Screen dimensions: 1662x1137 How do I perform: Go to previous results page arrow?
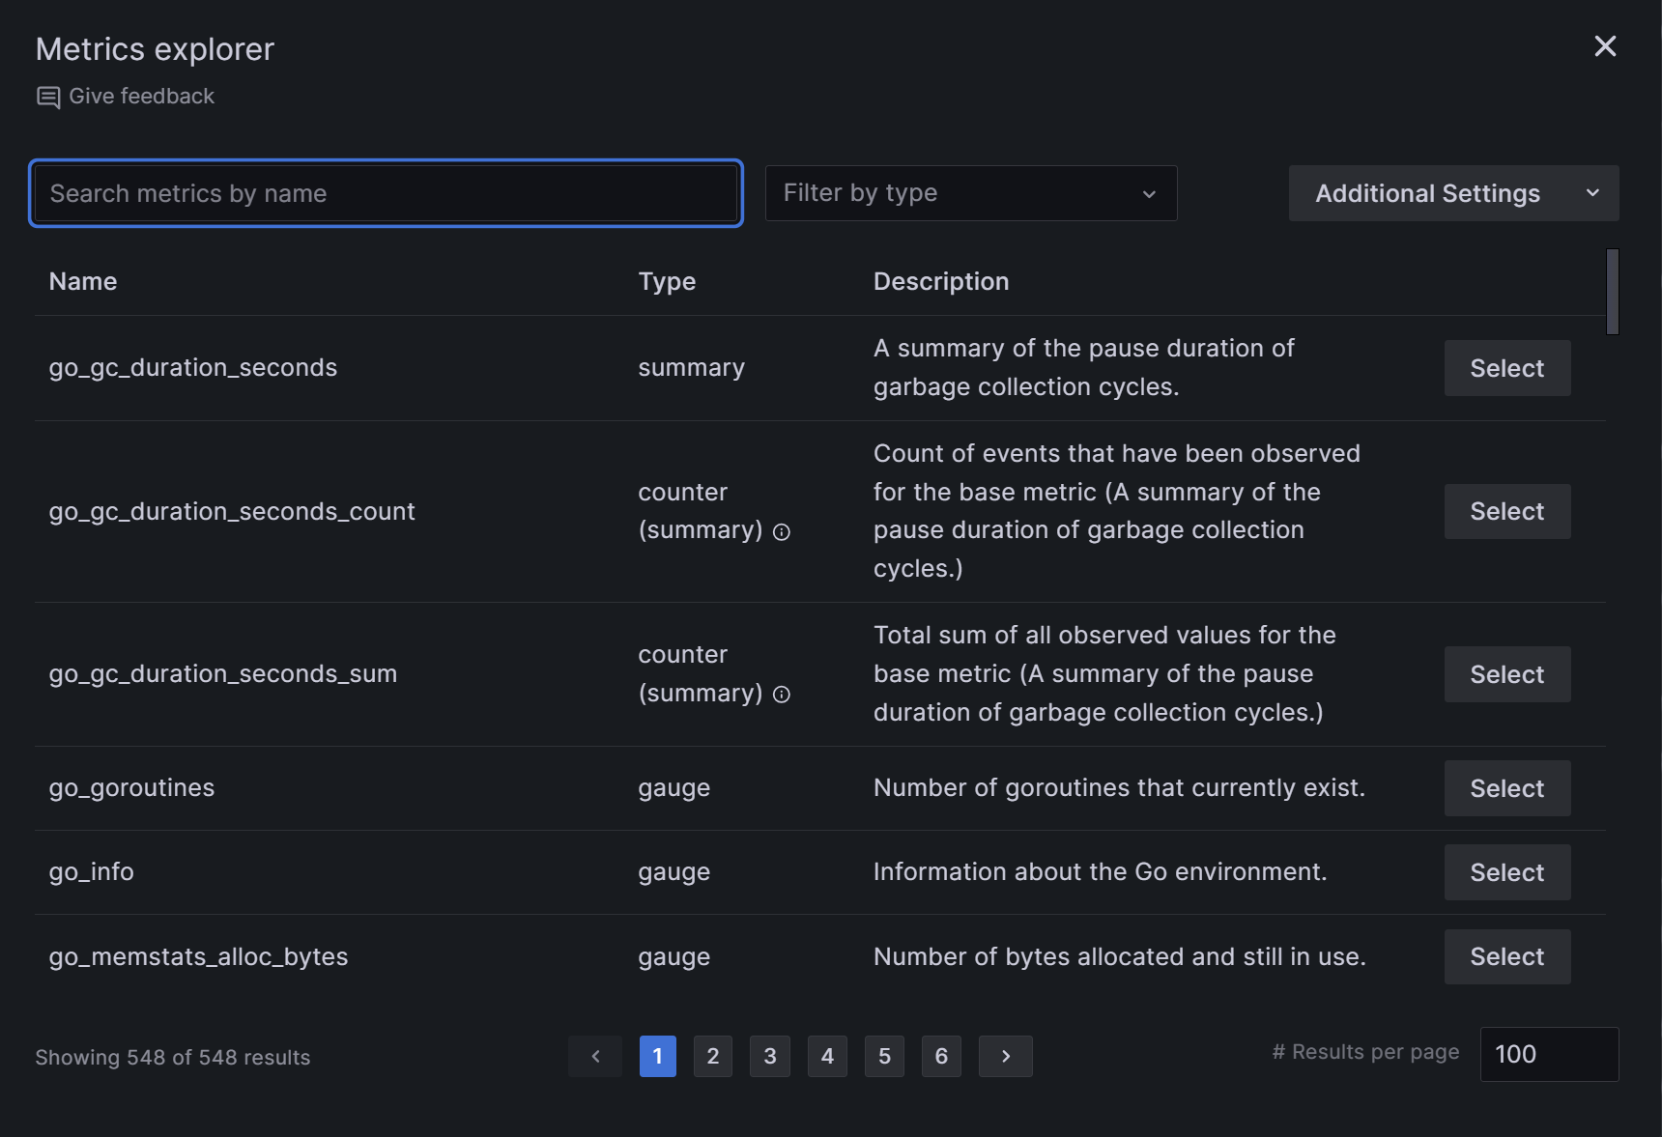point(595,1056)
